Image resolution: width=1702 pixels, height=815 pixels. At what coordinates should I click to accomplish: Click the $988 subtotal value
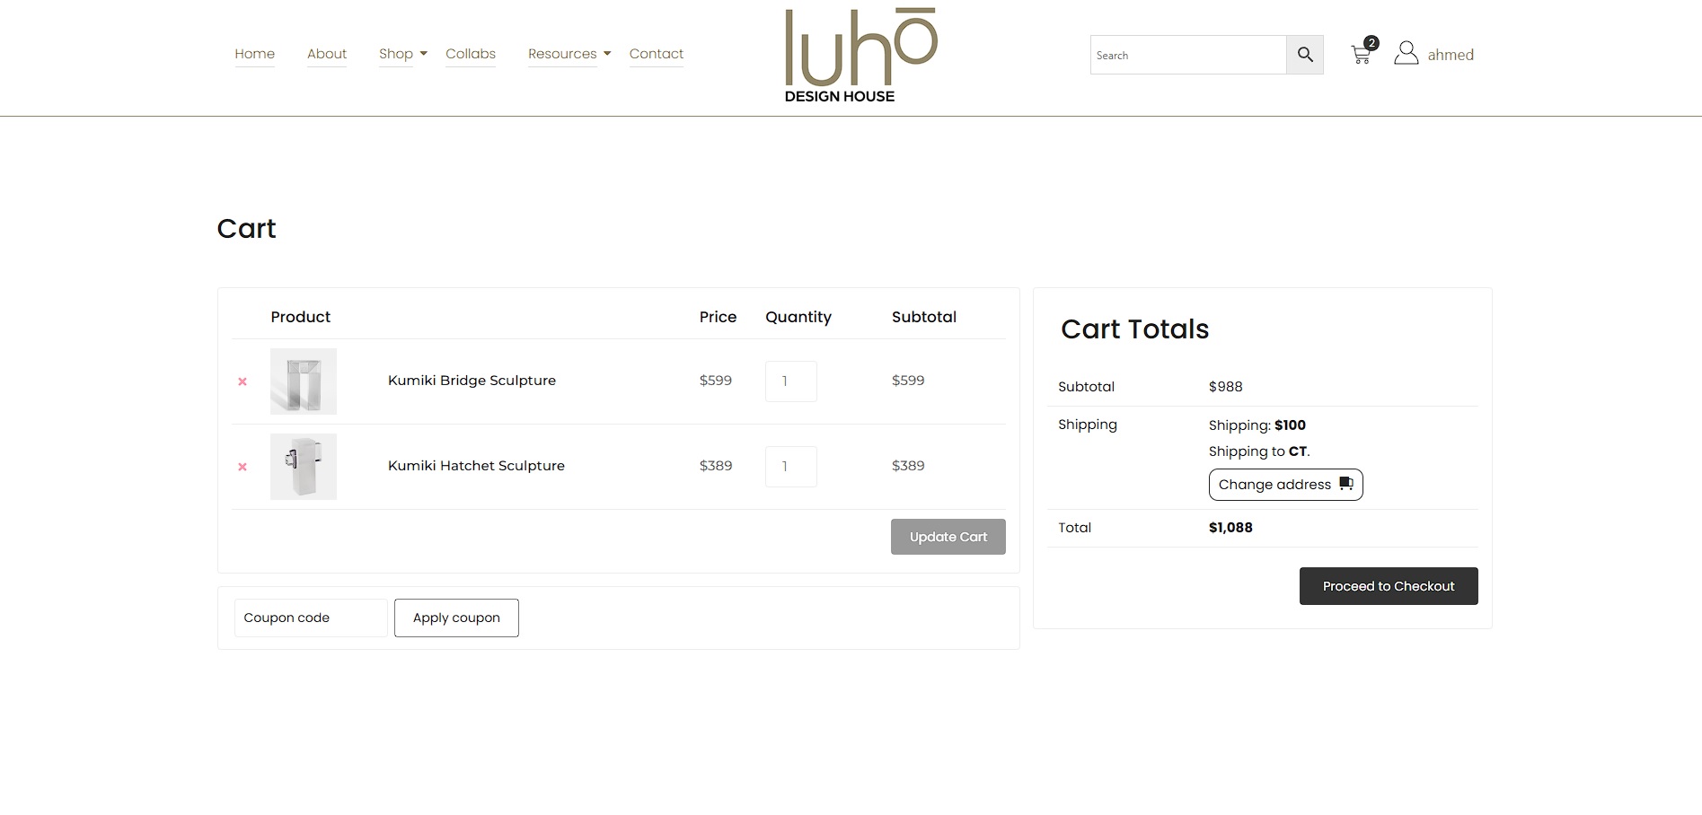[x=1226, y=387]
